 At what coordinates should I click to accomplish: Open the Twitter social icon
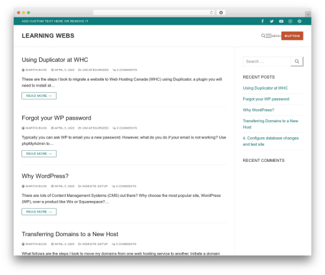pyautogui.click(x=272, y=21)
